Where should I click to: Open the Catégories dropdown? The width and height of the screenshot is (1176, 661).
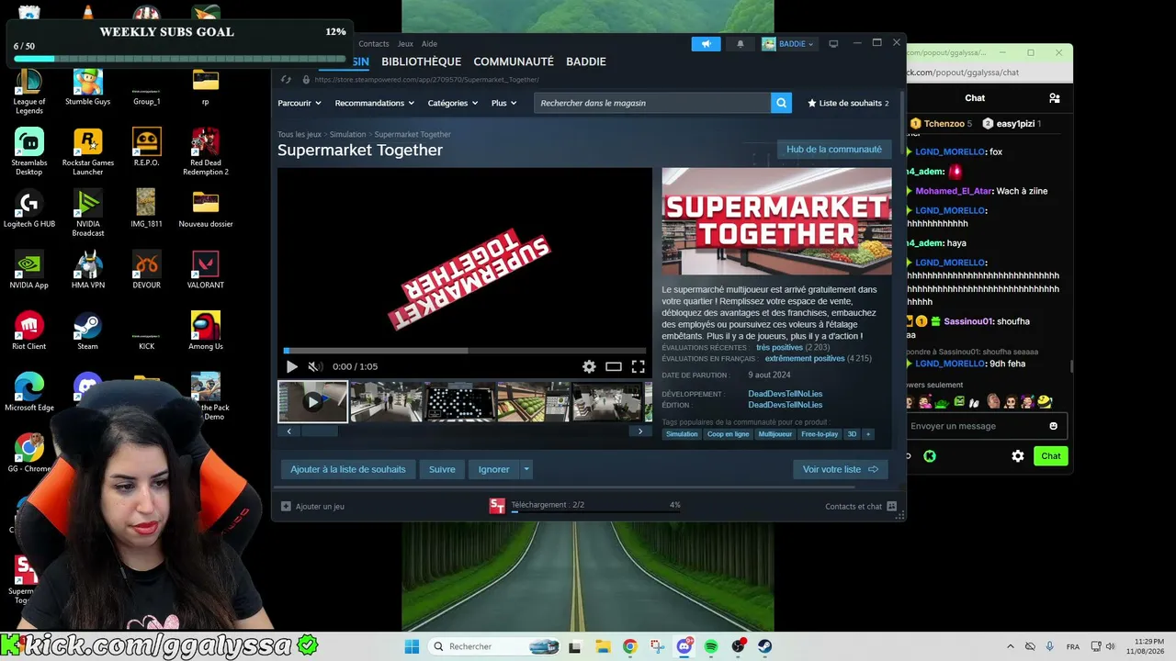click(x=453, y=103)
